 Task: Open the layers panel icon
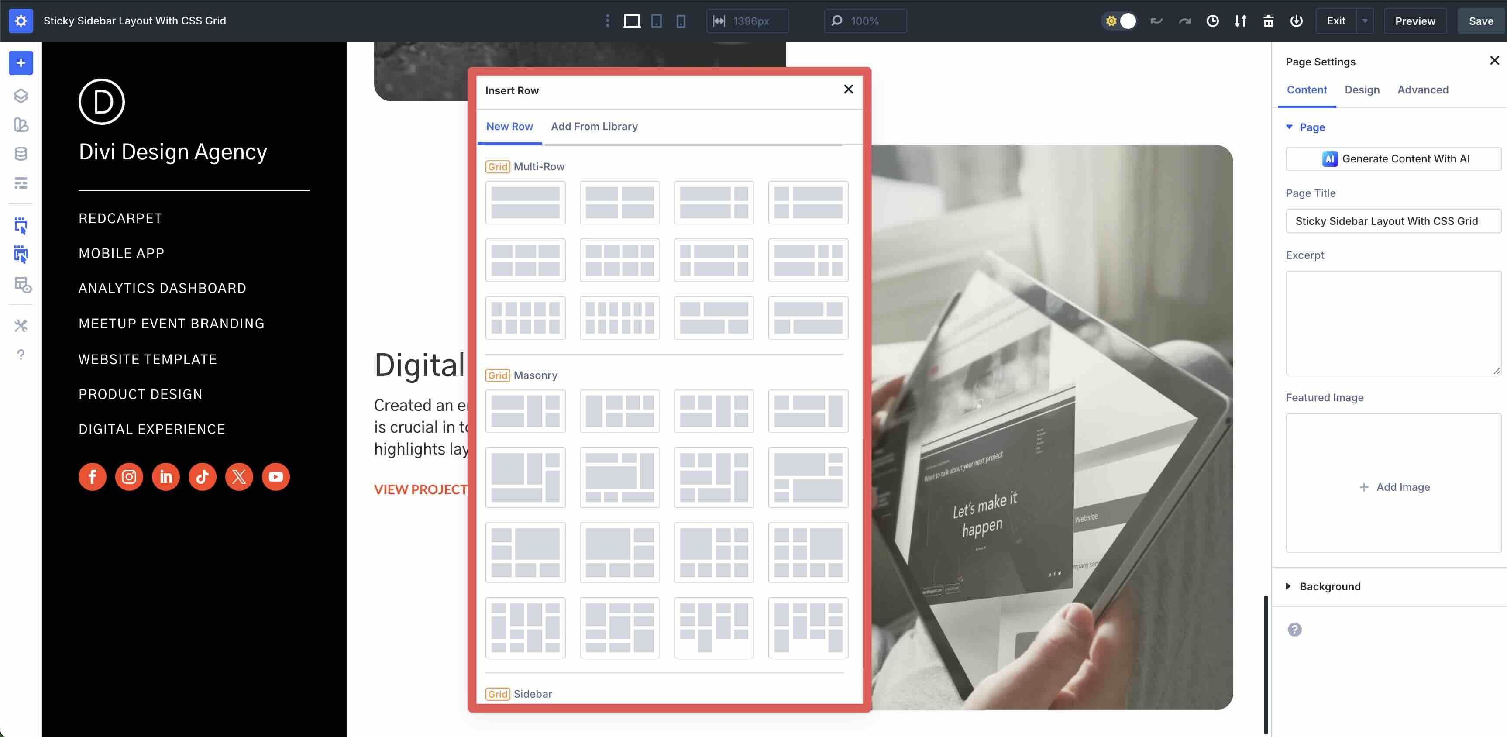[x=21, y=96]
